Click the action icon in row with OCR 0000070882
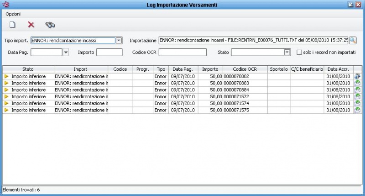This screenshot has width=365, height=196. click(x=358, y=76)
